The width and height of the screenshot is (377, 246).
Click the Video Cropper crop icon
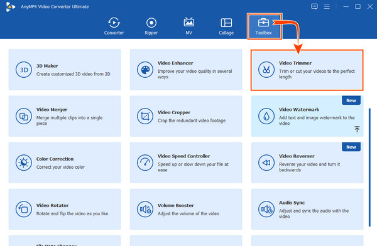[x=145, y=116]
